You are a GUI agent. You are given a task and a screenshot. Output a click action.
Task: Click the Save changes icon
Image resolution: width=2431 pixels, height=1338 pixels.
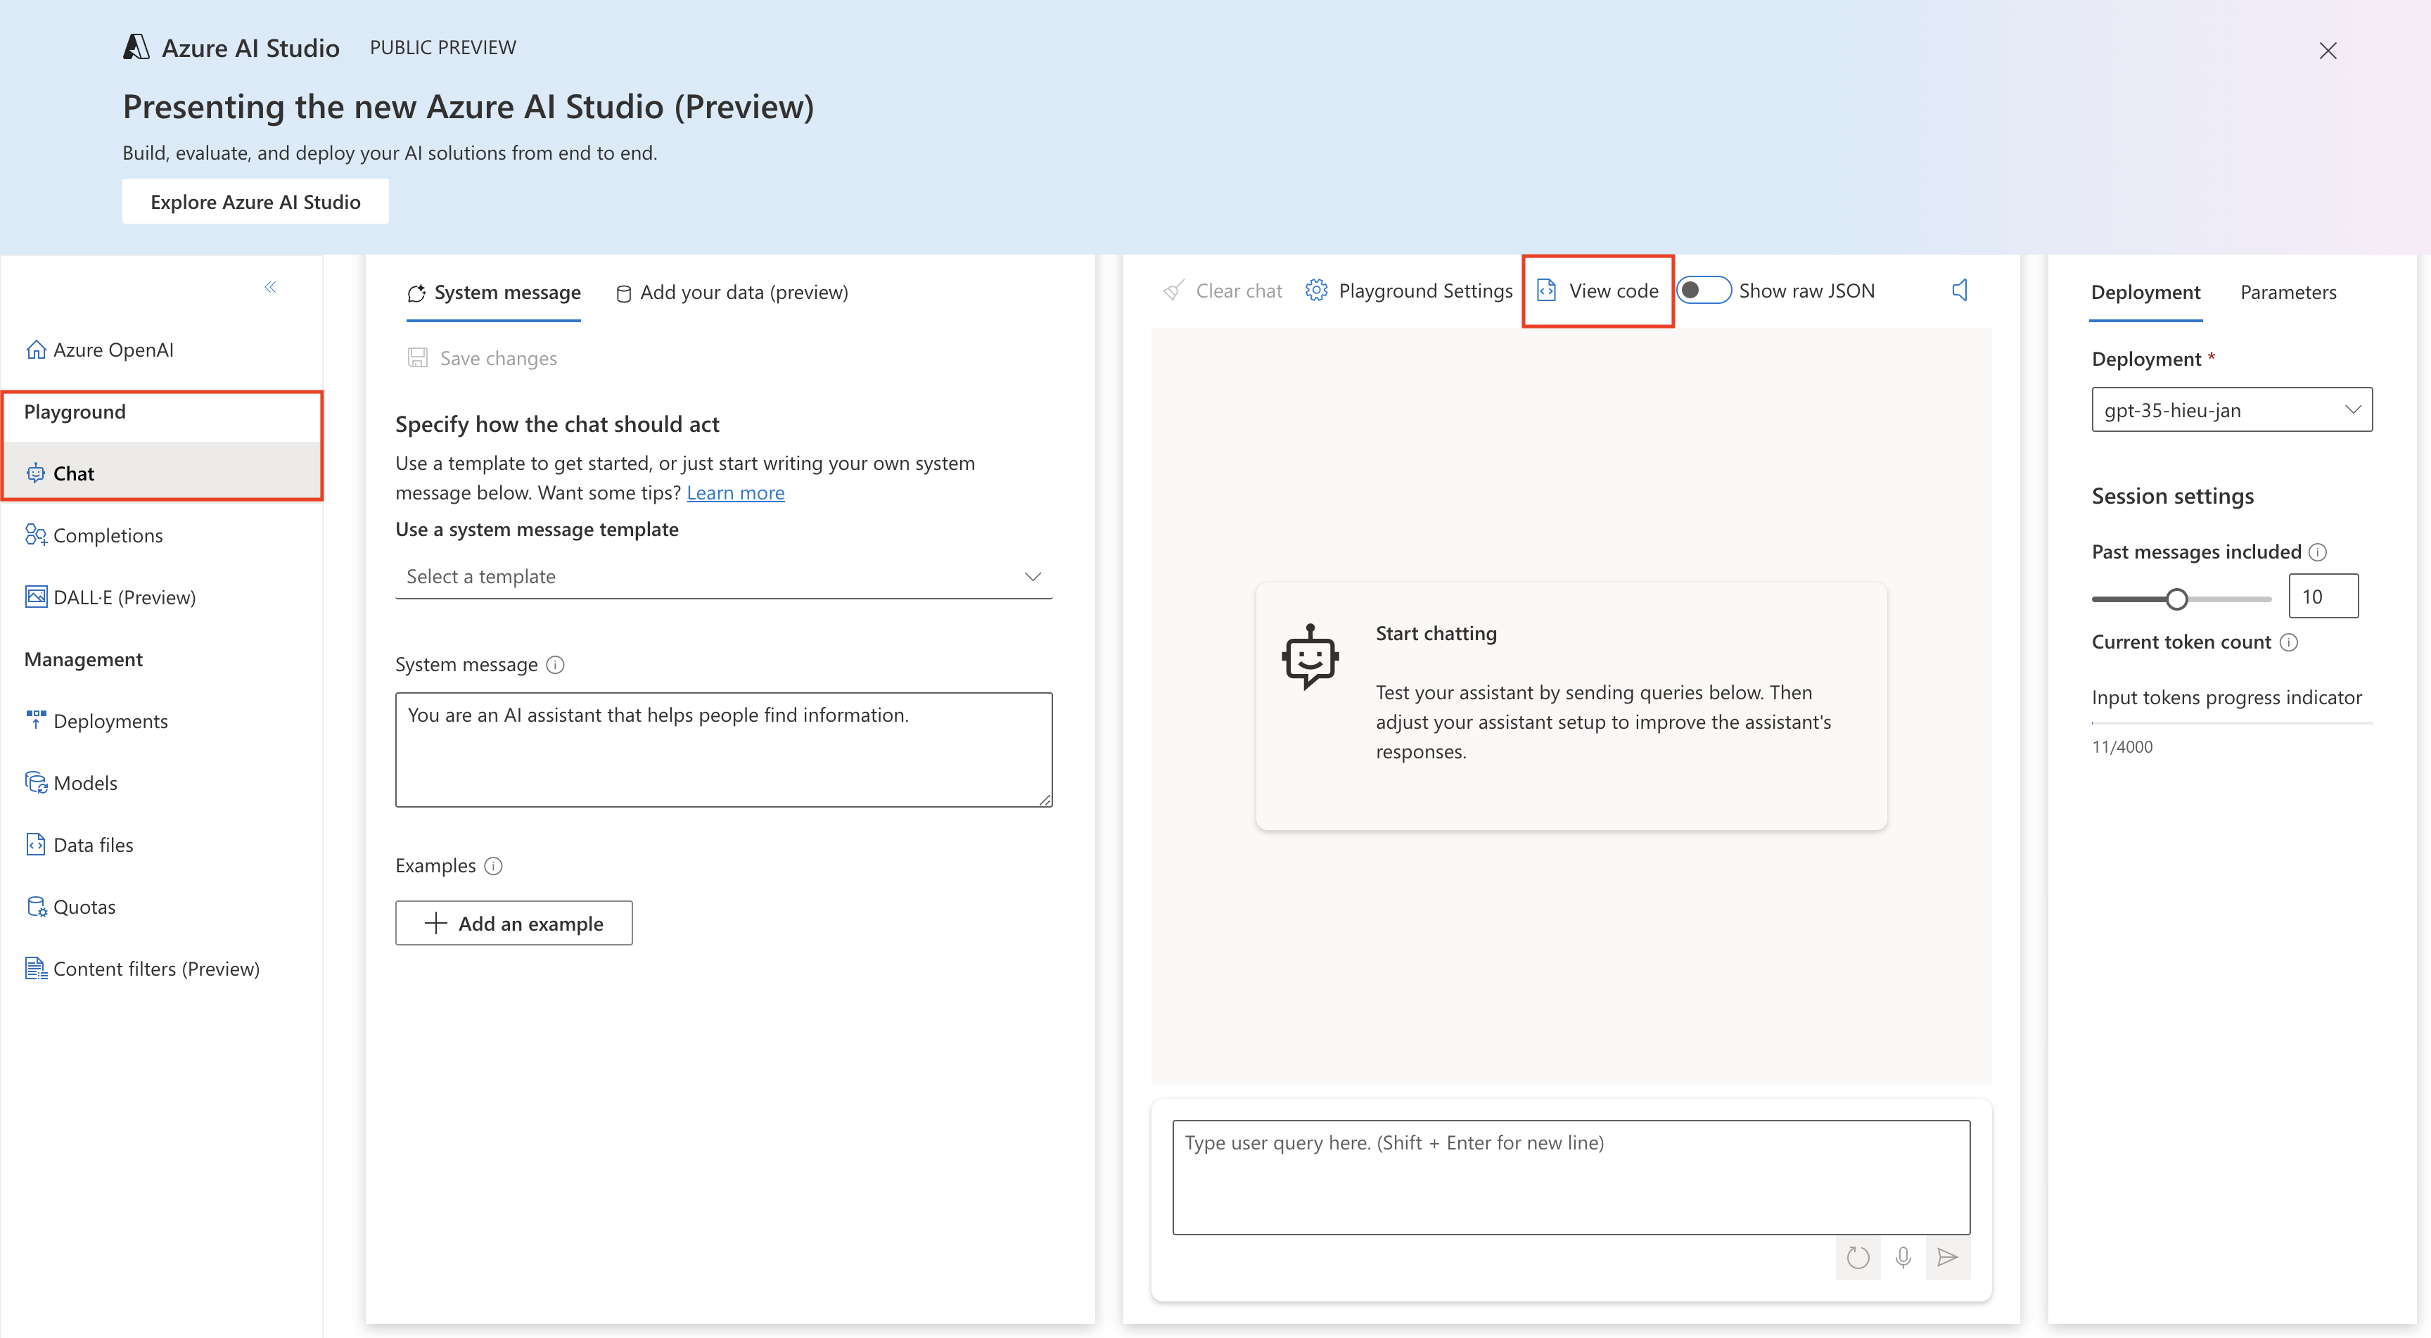click(421, 357)
